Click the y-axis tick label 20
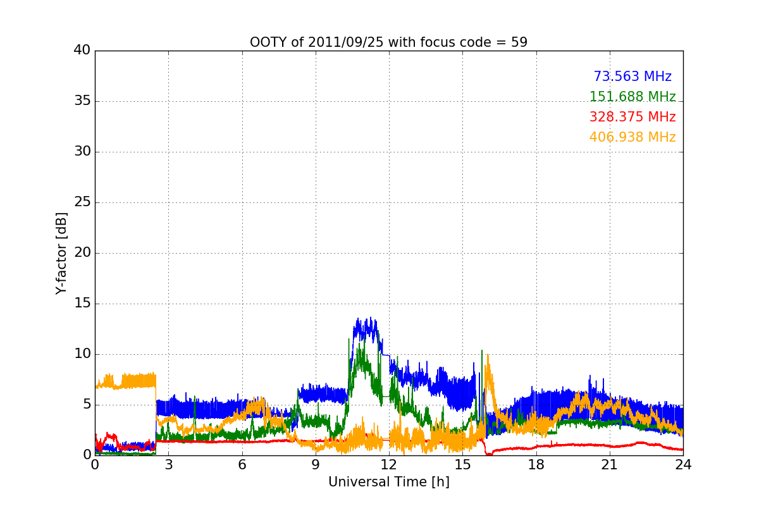 [x=82, y=253]
